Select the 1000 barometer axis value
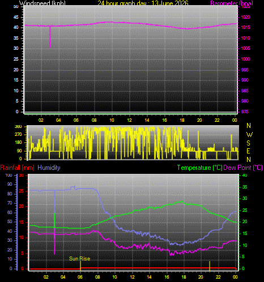The image size is (264, 282). point(245,59)
